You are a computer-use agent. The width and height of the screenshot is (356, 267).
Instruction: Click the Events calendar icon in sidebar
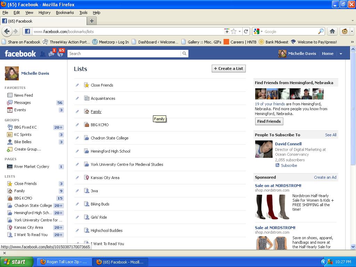click(x=10, y=110)
